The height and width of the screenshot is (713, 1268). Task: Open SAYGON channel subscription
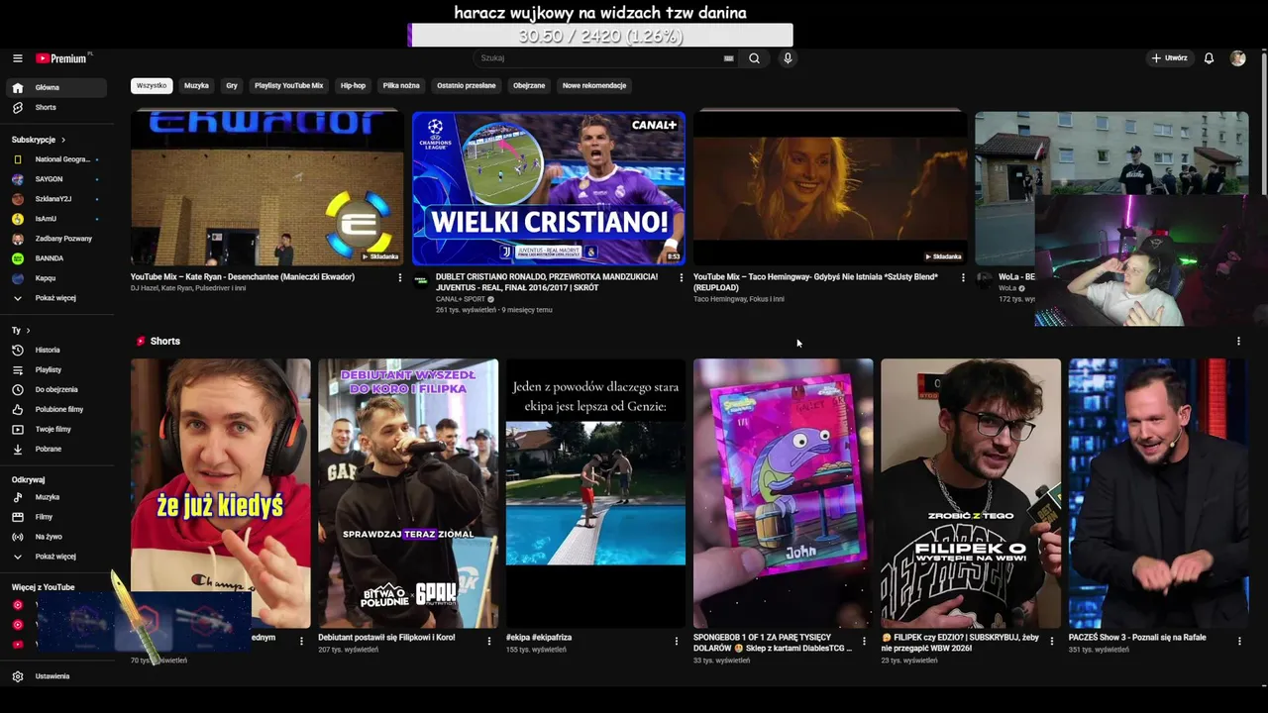55,179
